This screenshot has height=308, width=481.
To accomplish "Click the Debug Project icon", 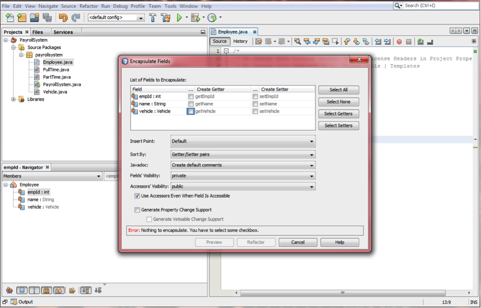I will [x=195, y=18].
